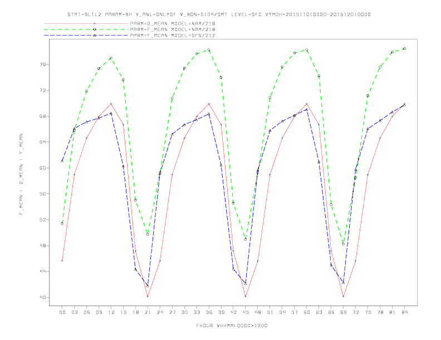Click x-axis forecast hour 54
Screen dimensions: 441x340
click(x=282, y=312)
